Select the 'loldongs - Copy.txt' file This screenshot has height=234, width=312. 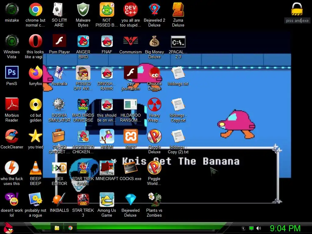pyautogui.click(x=178, y=105)
